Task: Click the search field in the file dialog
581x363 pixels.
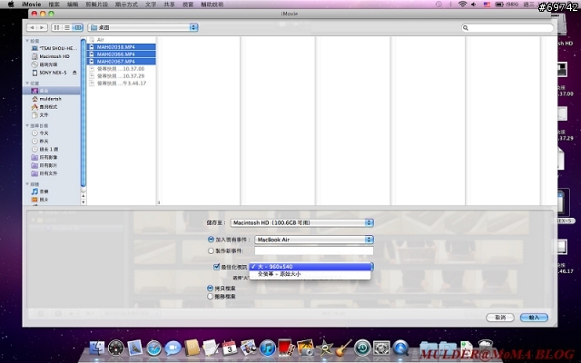Action: 507,28
